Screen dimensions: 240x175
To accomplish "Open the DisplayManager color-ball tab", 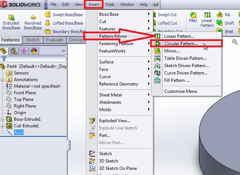I will coord(34,51).
